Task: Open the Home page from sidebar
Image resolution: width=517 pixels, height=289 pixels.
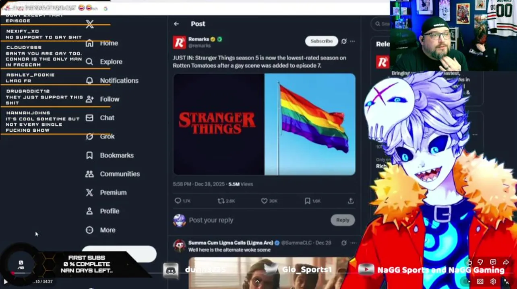Action: pos(102,43)
